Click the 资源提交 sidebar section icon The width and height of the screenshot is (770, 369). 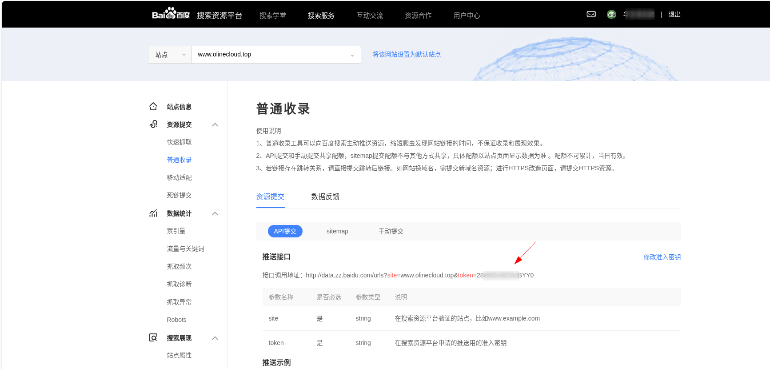coord(153,124)
